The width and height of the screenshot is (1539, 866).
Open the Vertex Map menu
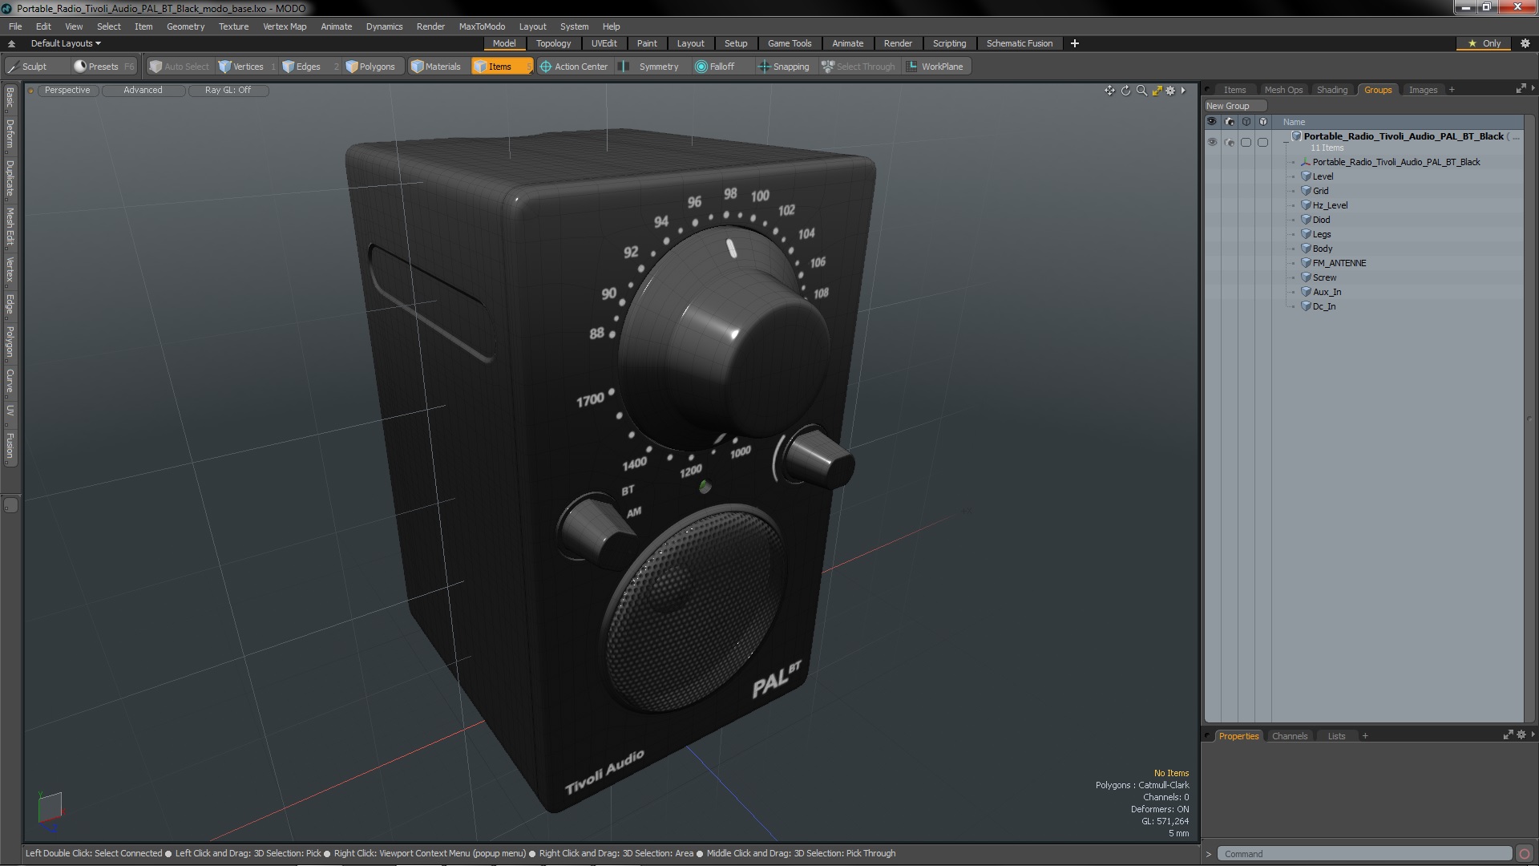tap(285, 26)
